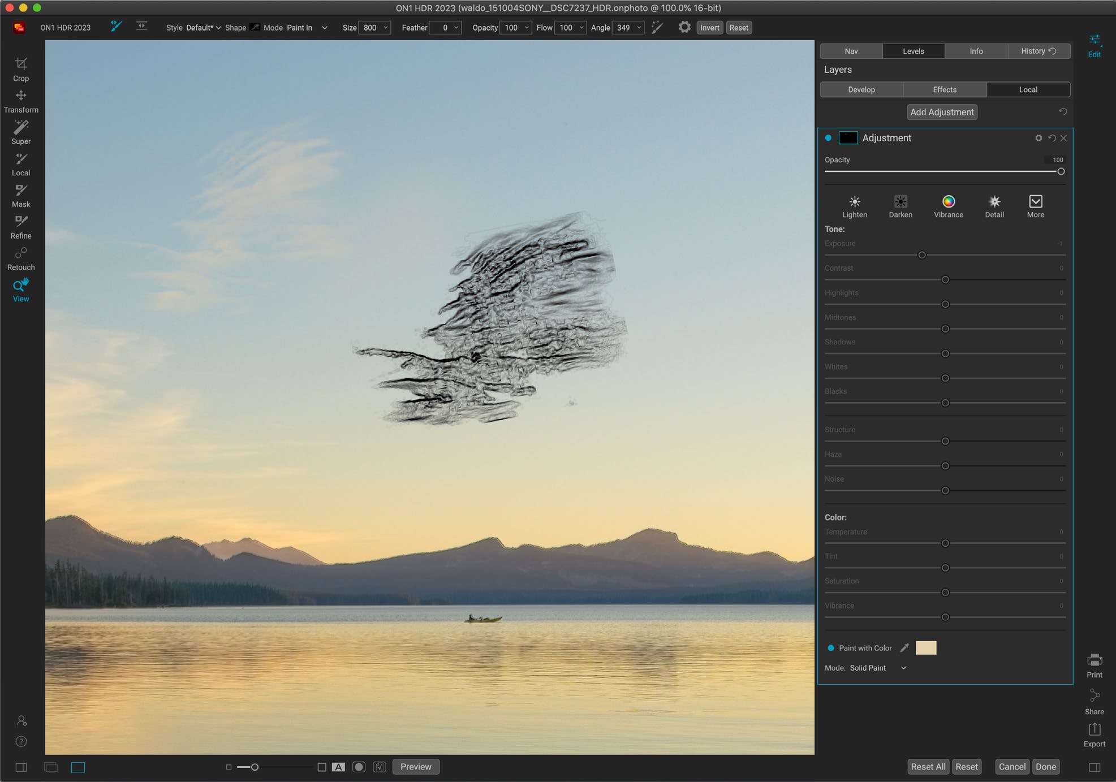Click the Cancel button

[1012, 767]
